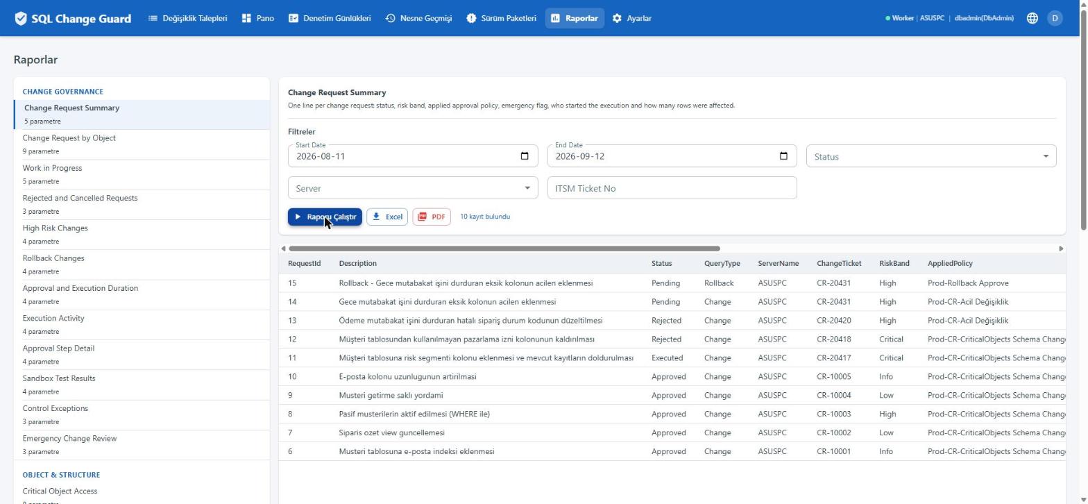Click the description 'Siparis ozet view guncellemesi'
This screenshot has height=504, width=1088.
391,433
